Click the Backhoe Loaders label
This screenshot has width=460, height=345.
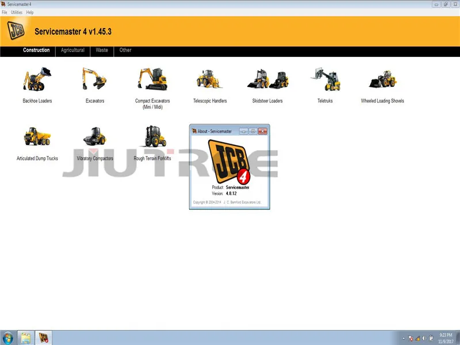37,101
